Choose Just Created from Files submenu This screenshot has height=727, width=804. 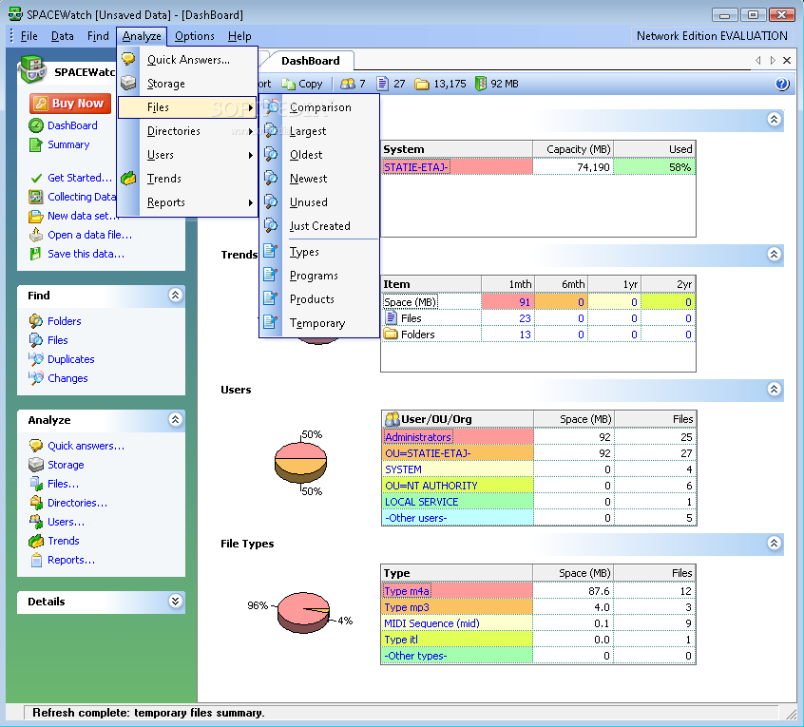(x=319, y=226)
